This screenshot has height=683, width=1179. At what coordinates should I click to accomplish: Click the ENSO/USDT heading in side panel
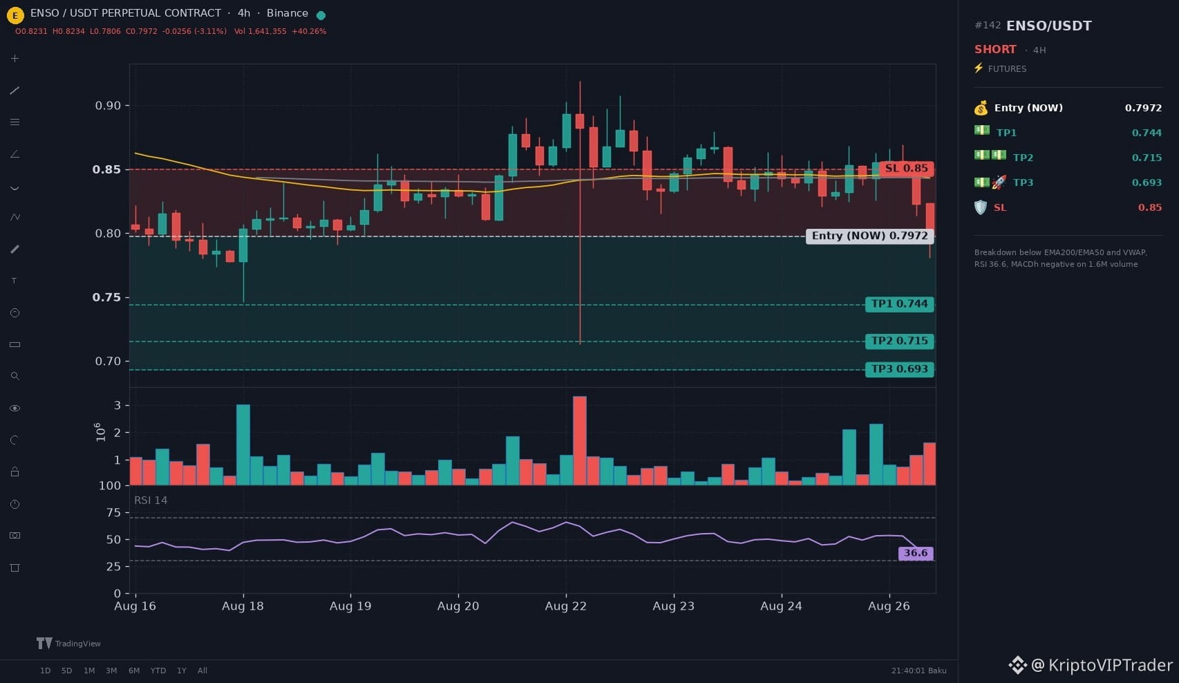coord(1049,26)
